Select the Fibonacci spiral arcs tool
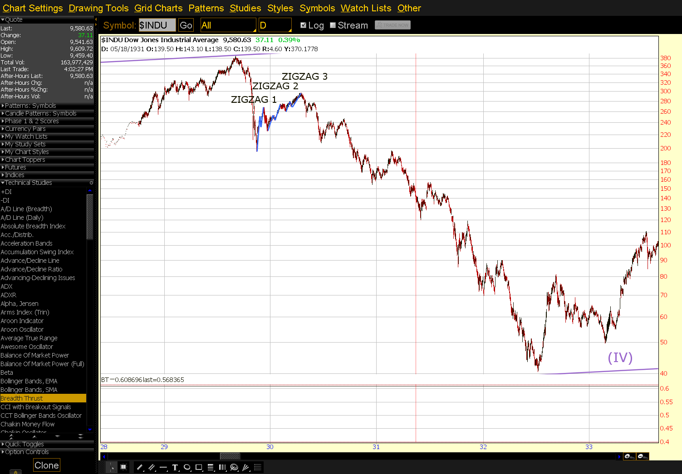The height and width of the screenshot is (474, 682). (x=234, y=467)
